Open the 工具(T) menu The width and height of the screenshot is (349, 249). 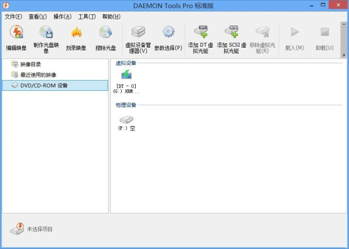point(87,17)
